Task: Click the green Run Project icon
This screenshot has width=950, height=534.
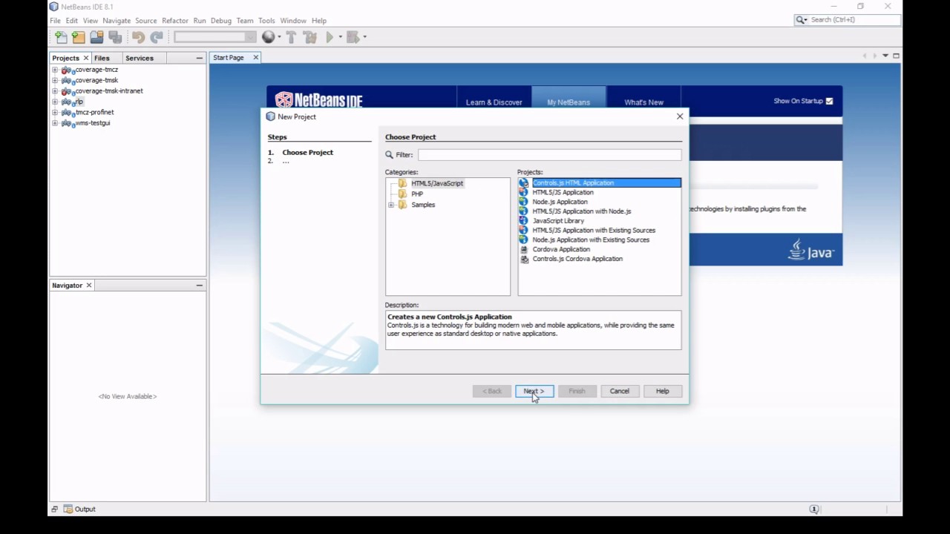Action: coord(330,37)
